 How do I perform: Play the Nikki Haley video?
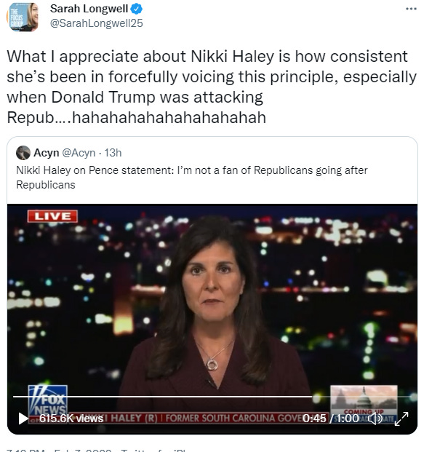point(23,419)
